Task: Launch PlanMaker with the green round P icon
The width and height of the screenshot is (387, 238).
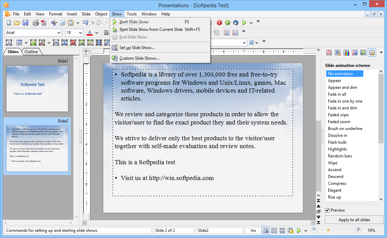Action: point(228,23)
